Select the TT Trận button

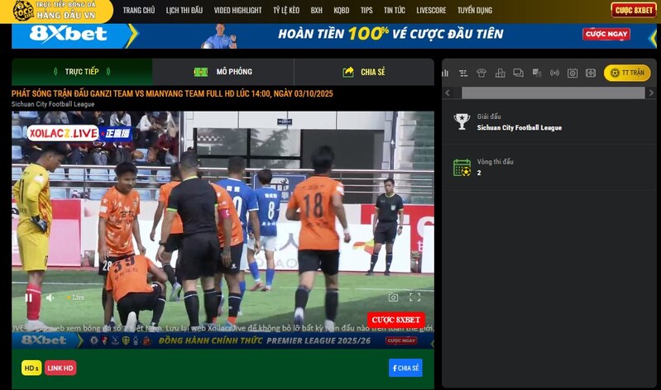(627, 73)
